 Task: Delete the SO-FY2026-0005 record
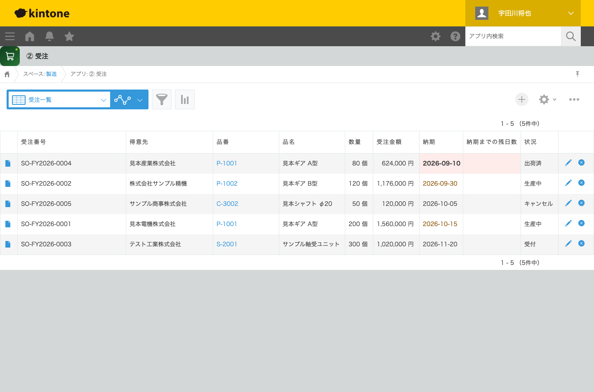point(582,203)
